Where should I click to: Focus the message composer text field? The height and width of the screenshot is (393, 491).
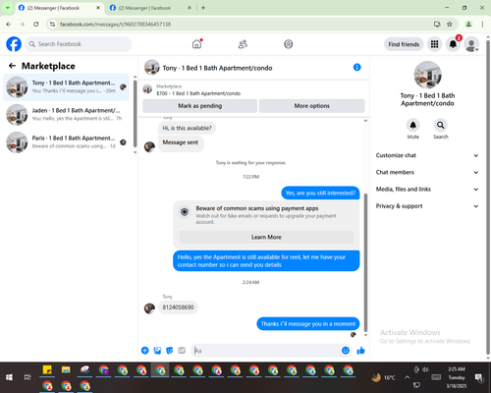(x=266, y=351)
